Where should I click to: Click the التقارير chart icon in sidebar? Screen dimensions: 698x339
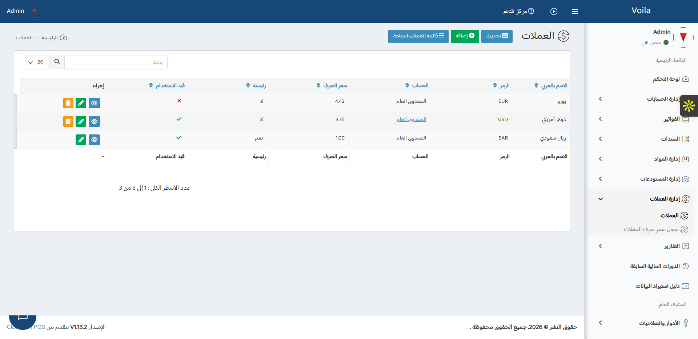[x=686, y=246]
